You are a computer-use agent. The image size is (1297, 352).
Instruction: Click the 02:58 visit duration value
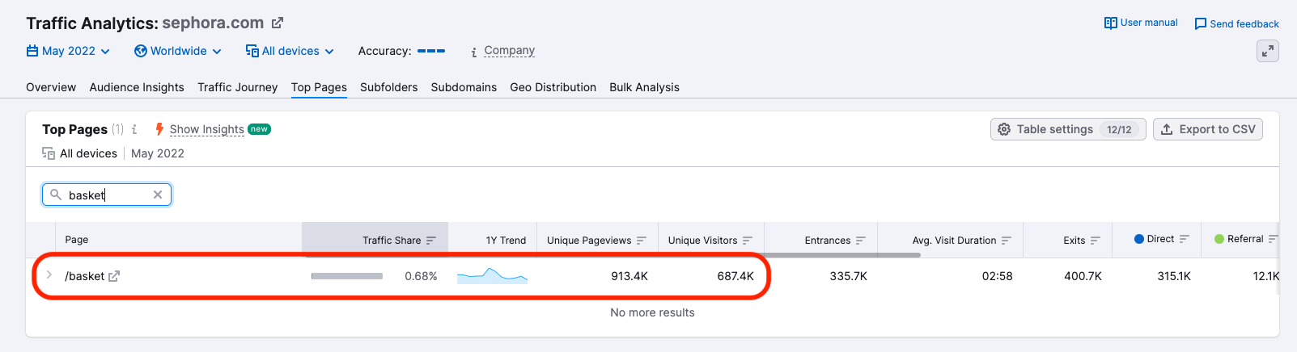[997, 276]
